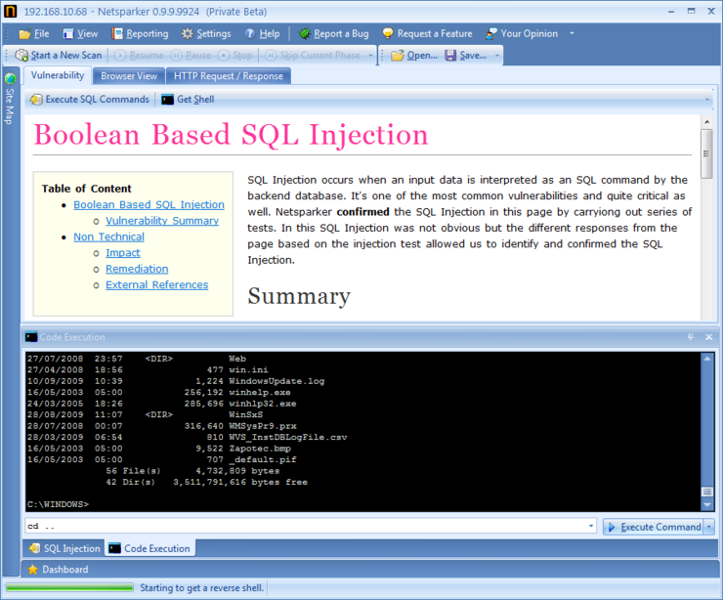The width and height of the screenshot is (723, 600).
Task: Follow the Vulnerability Summary link
Action: point(161,221)
